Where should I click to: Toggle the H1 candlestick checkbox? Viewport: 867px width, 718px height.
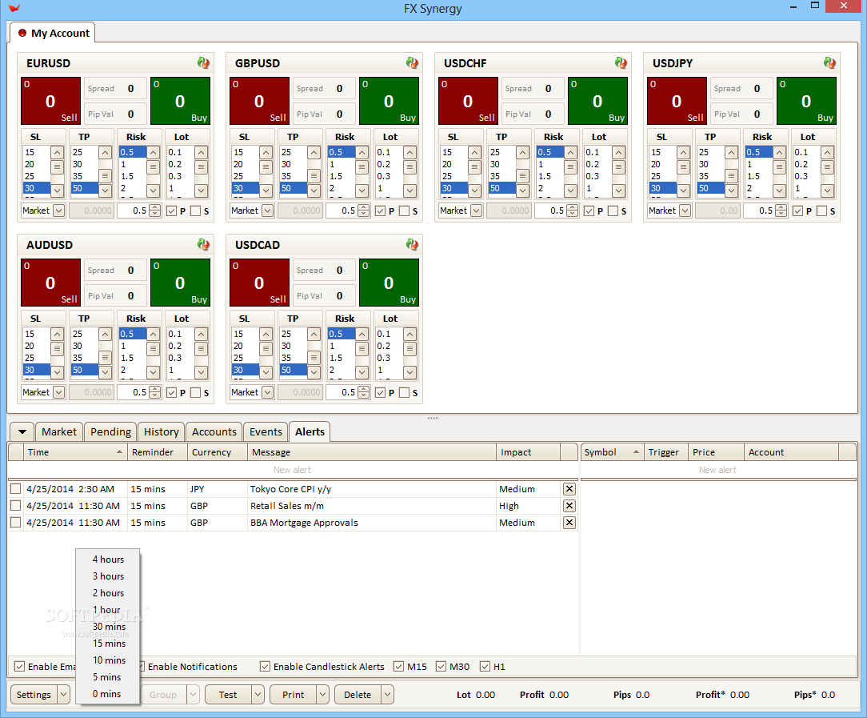[x=485, y=667]
